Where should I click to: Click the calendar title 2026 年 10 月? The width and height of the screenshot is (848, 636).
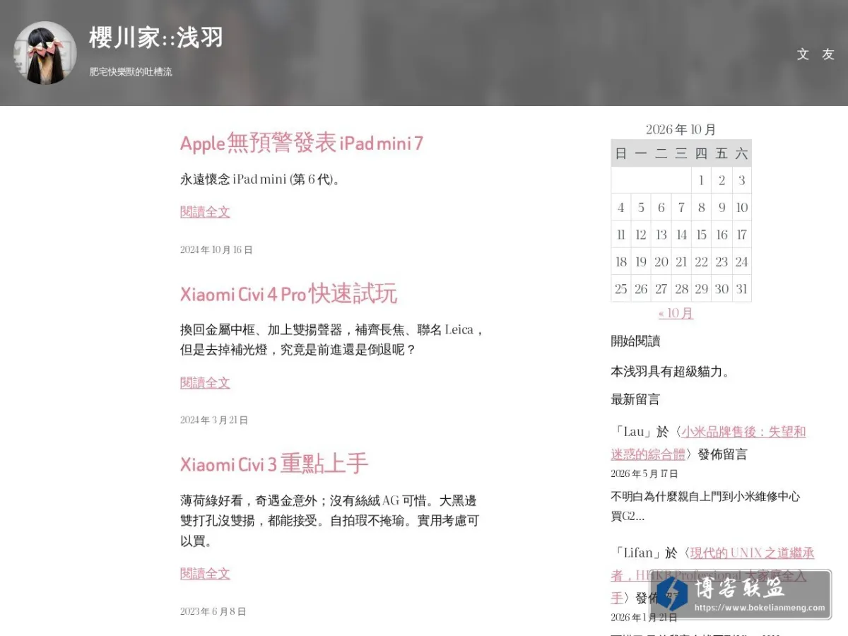point(681,129)
